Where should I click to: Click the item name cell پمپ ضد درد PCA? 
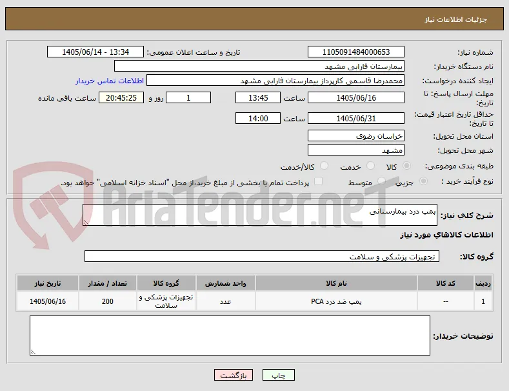coord(336,301)
